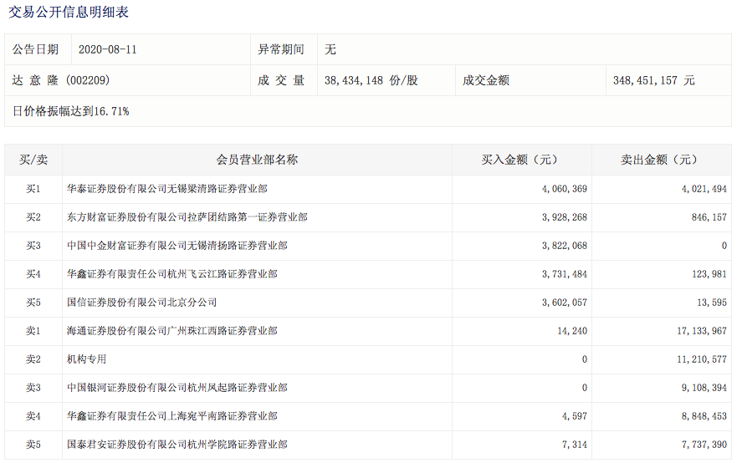Viewport: 742px width, 463px height.
Task: Select buy amount 3,731,484
Action: tap(565, 274)
